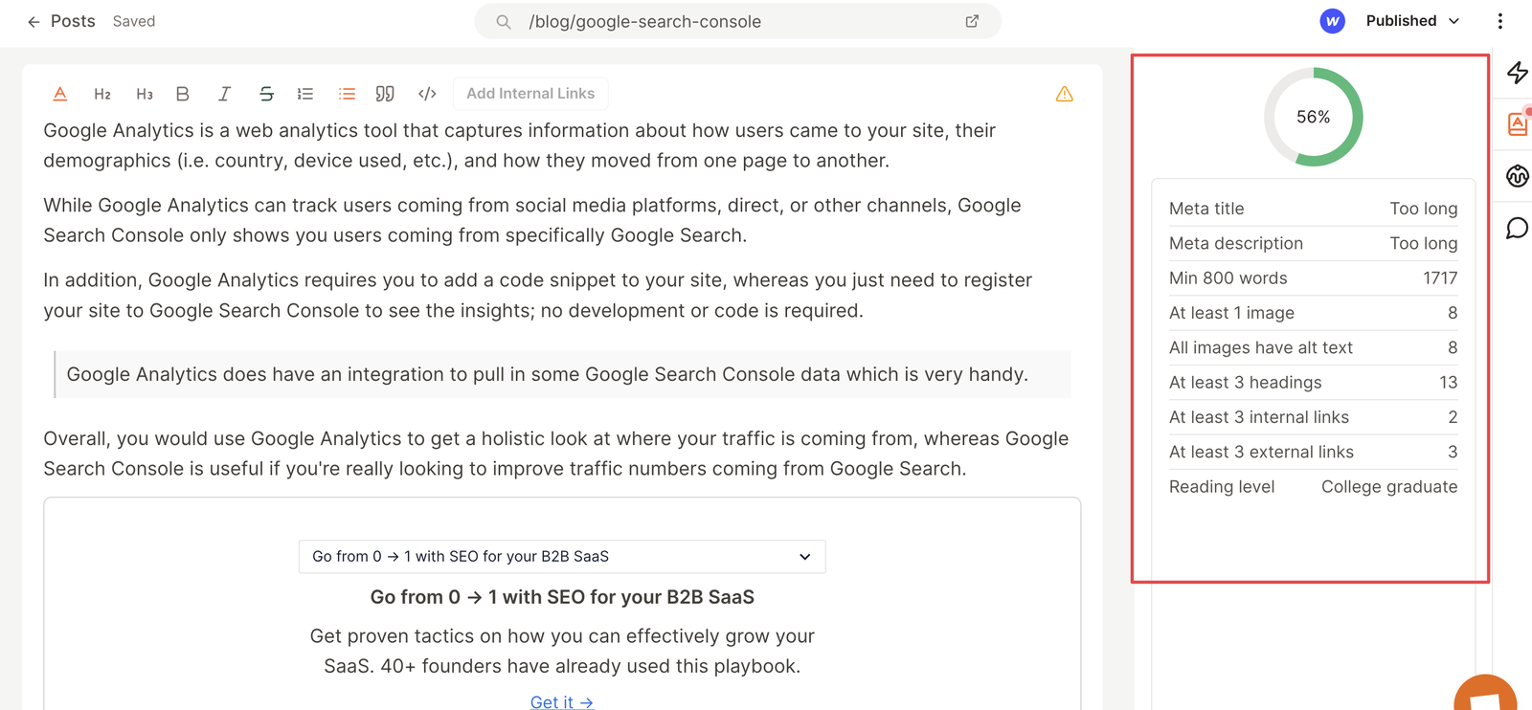Click paragraph starting 'In addition, Google Analytics'
The width and height of the screenshot is (1532, 710).
click(538, 296)
